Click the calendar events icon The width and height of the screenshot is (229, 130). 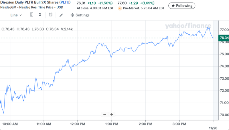point(51,15)
